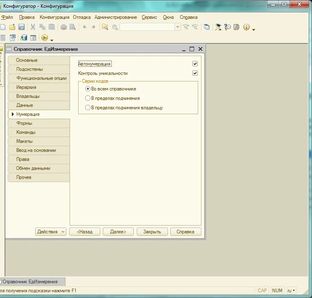Click the Paste clipboard icon
The height and width of the screenshot is (298, 312).
pos(52,27)
